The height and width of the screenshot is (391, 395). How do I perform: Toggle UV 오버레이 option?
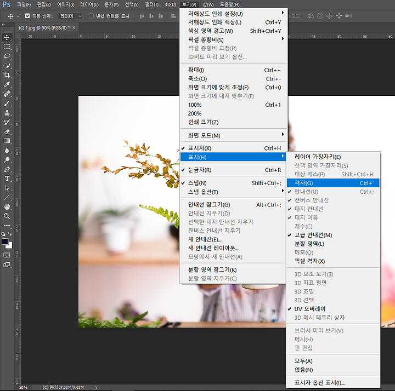[333, 309]
